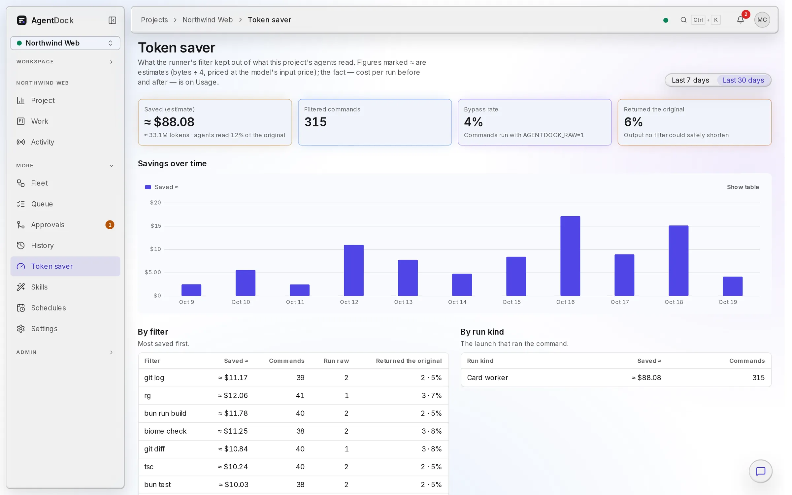Toggle the Saved ≈ legend series
This screenshot has height=495, width=792.
click(162, 187)
